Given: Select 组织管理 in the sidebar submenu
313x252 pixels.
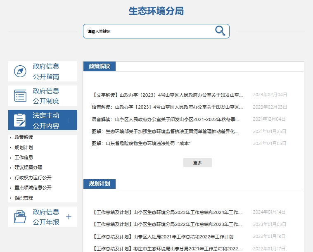Looking at the screenshot, I should pos(24,198).
